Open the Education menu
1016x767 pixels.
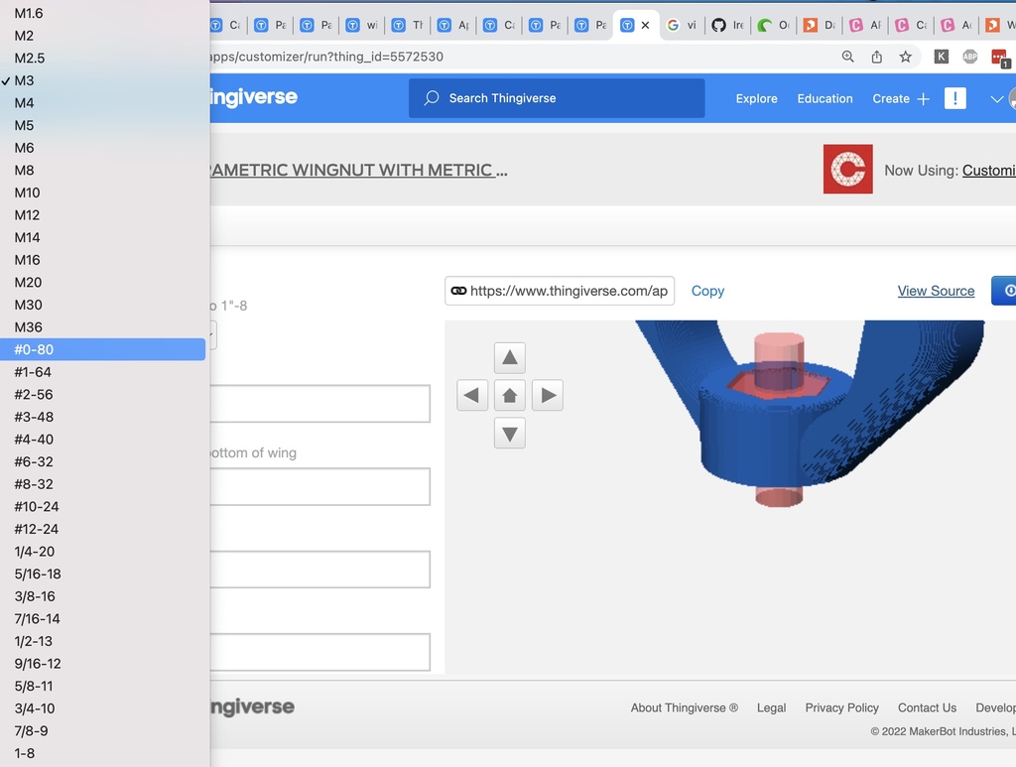pos(825,98)
